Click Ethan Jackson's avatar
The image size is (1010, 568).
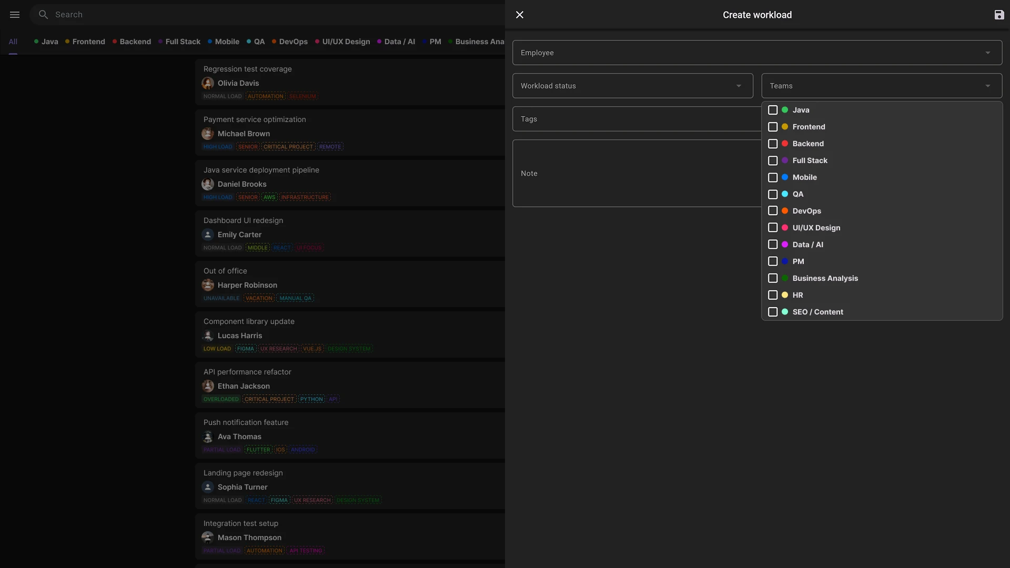(208, 386)
